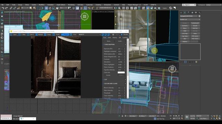222x124 pixels.
Task: Select the Link tool icon
Action: [11, 8]
